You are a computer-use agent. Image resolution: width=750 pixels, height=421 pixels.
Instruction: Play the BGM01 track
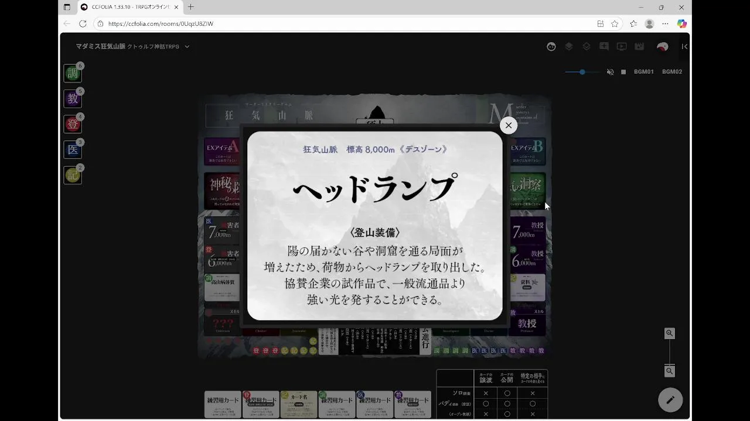[x=643, y=72]
